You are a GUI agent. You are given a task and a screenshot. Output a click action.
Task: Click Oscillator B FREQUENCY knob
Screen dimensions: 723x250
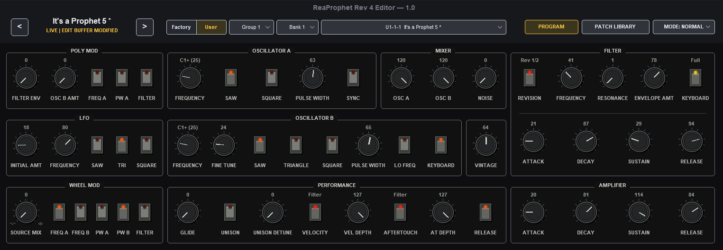point(187,145)
